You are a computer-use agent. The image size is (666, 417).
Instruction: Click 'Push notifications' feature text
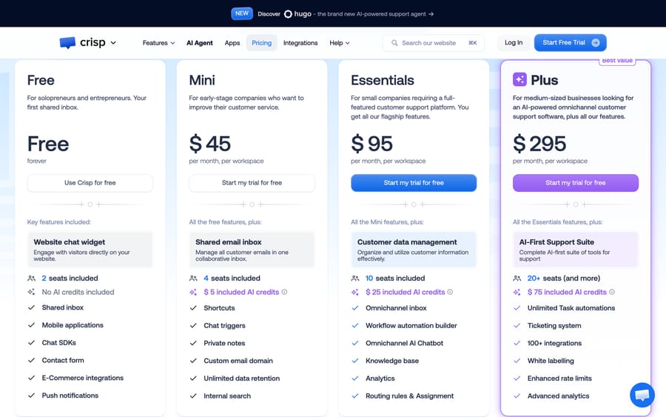(70, 396)
